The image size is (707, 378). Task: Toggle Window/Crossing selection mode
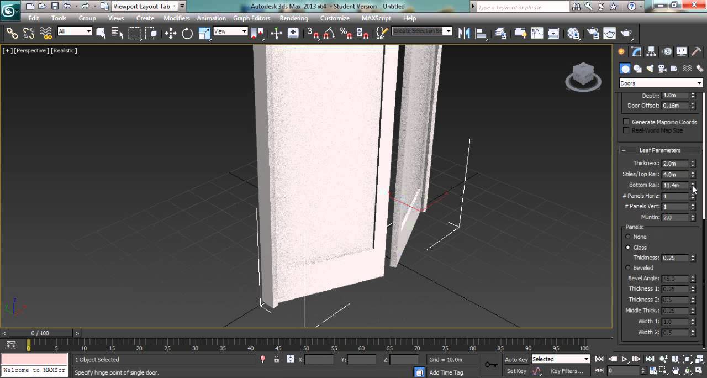pos(151,33)
